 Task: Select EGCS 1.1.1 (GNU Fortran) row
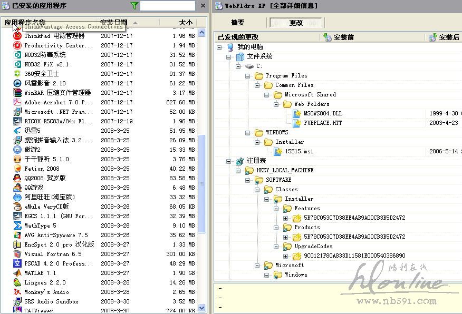[x=104, y=216]
